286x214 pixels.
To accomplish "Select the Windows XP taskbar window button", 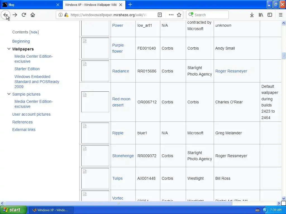I will tap(51, 210).
